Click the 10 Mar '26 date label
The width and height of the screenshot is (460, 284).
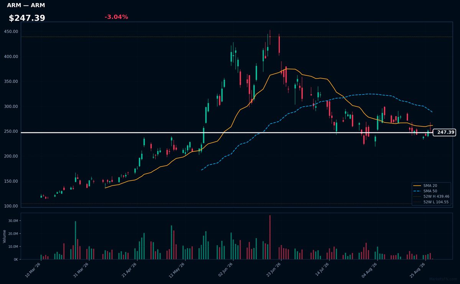pos(32,270)
